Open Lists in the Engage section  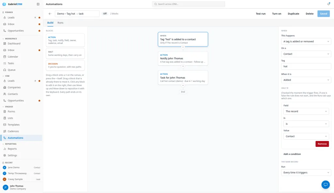(x=10, y=118)
